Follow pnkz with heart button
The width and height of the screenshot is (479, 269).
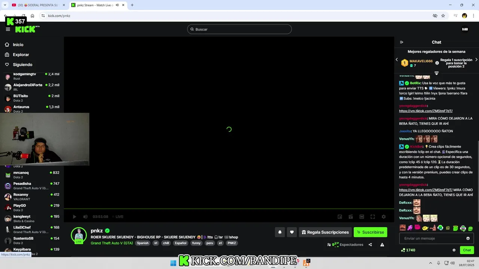[292, 232]
